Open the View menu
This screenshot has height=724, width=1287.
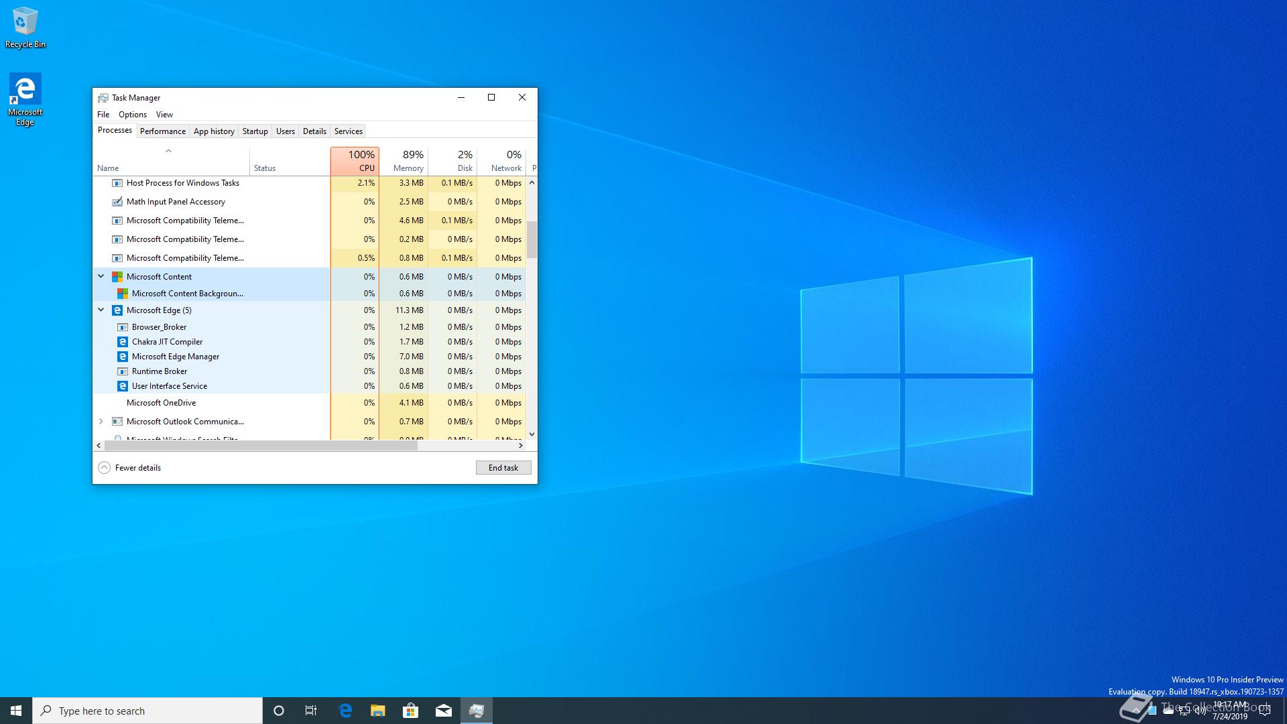tap(164, 115)
